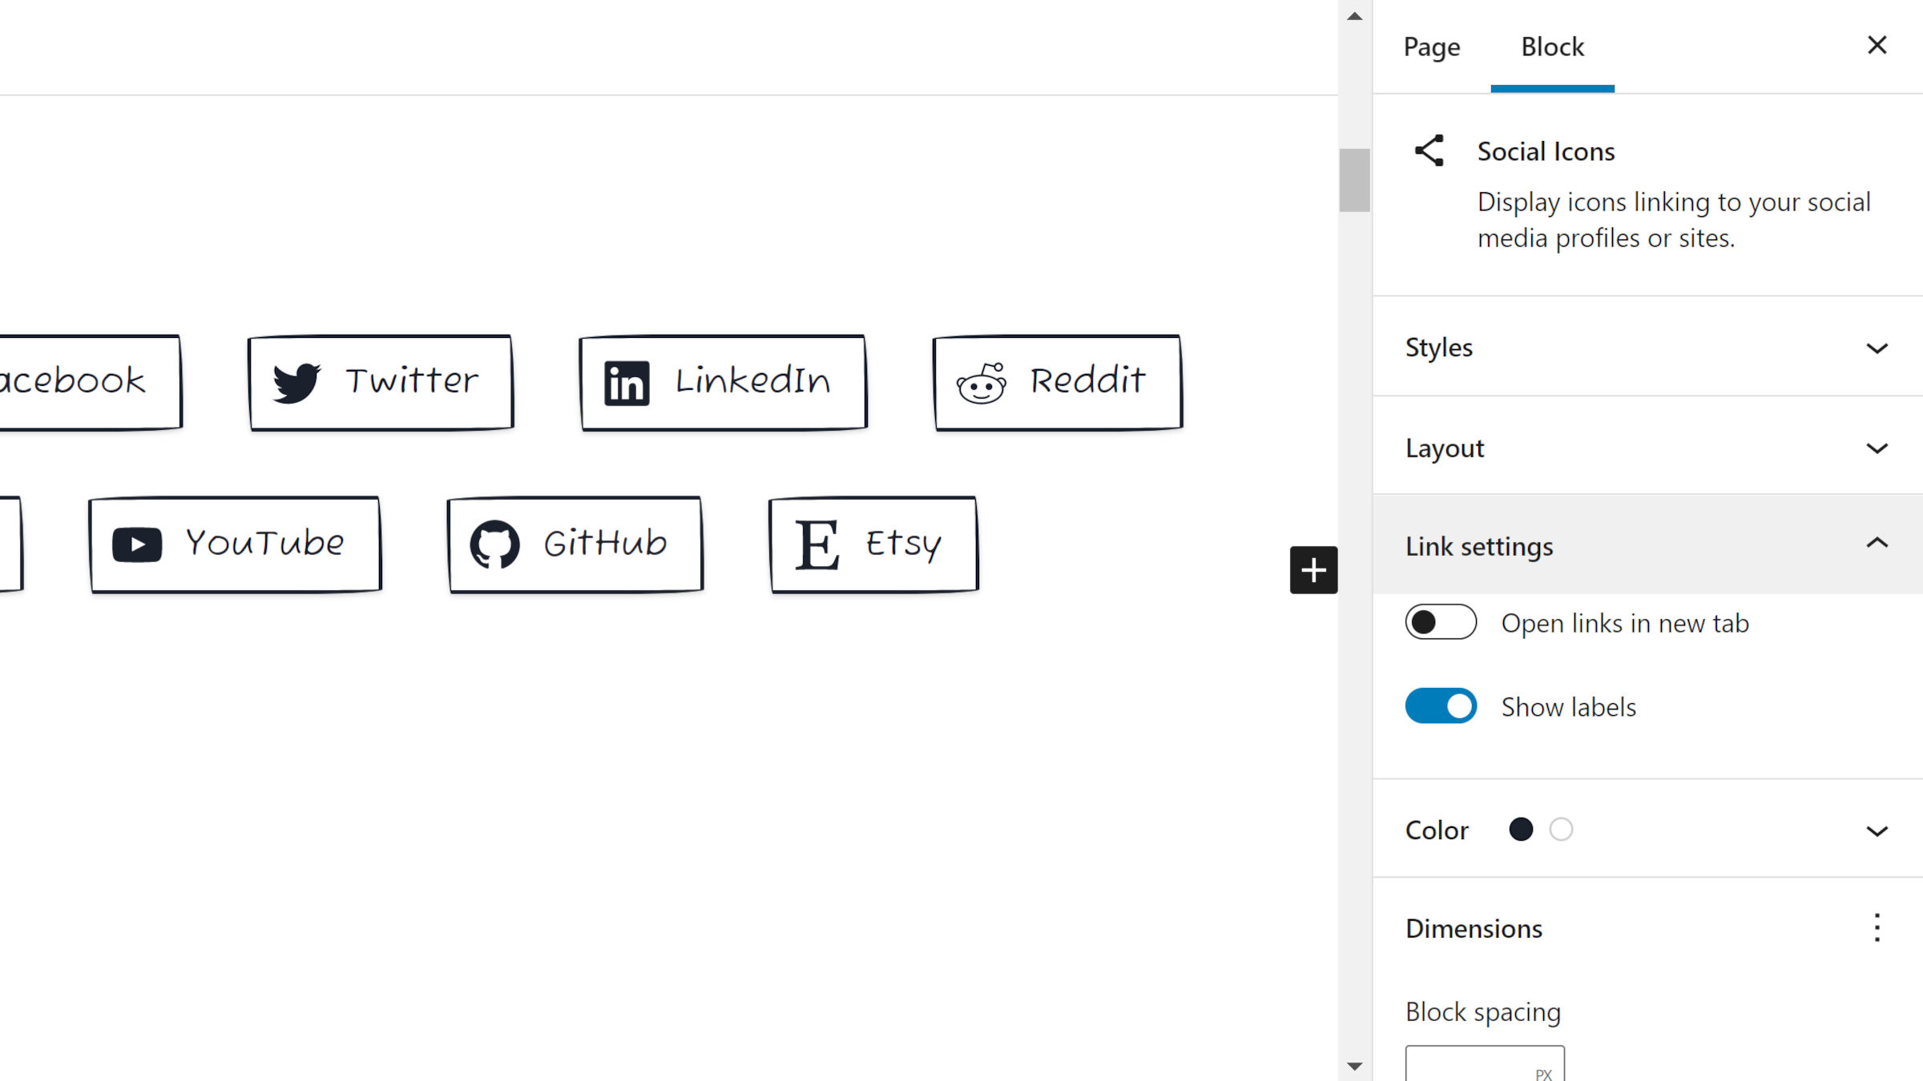The image size is (1923, 1081).
Task: Select the Block tab
Action: (x=1552, y=46)
